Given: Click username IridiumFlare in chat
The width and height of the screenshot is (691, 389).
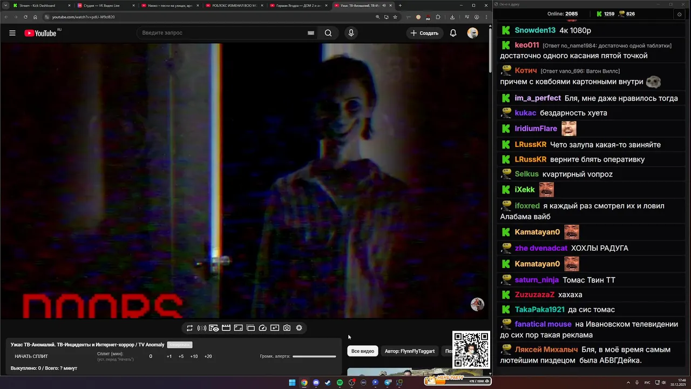Looking at the screenshot, I should pos(536,129).
